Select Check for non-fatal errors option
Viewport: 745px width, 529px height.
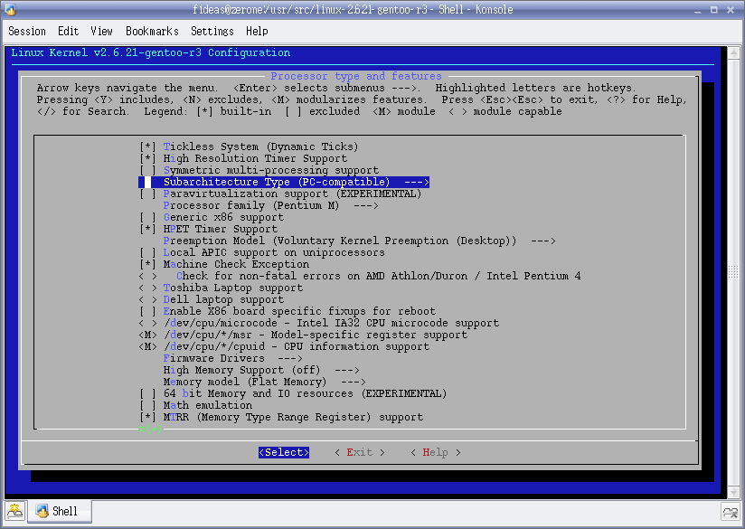pyautogui.click(x=360, y=276)
